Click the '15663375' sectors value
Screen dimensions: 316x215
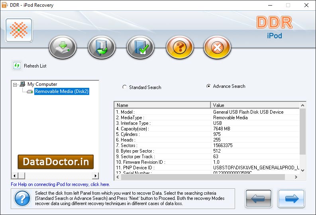click(x=223, y=145)
